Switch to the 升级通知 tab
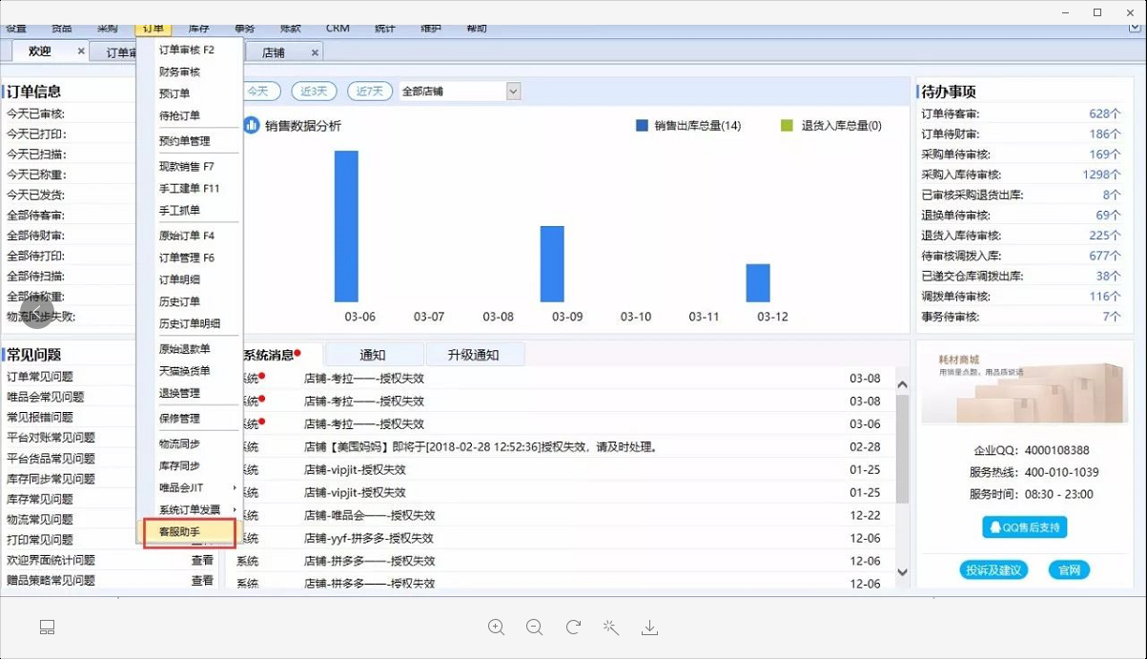This screenshot has height=659, width=1147. (x=474, y=355)
